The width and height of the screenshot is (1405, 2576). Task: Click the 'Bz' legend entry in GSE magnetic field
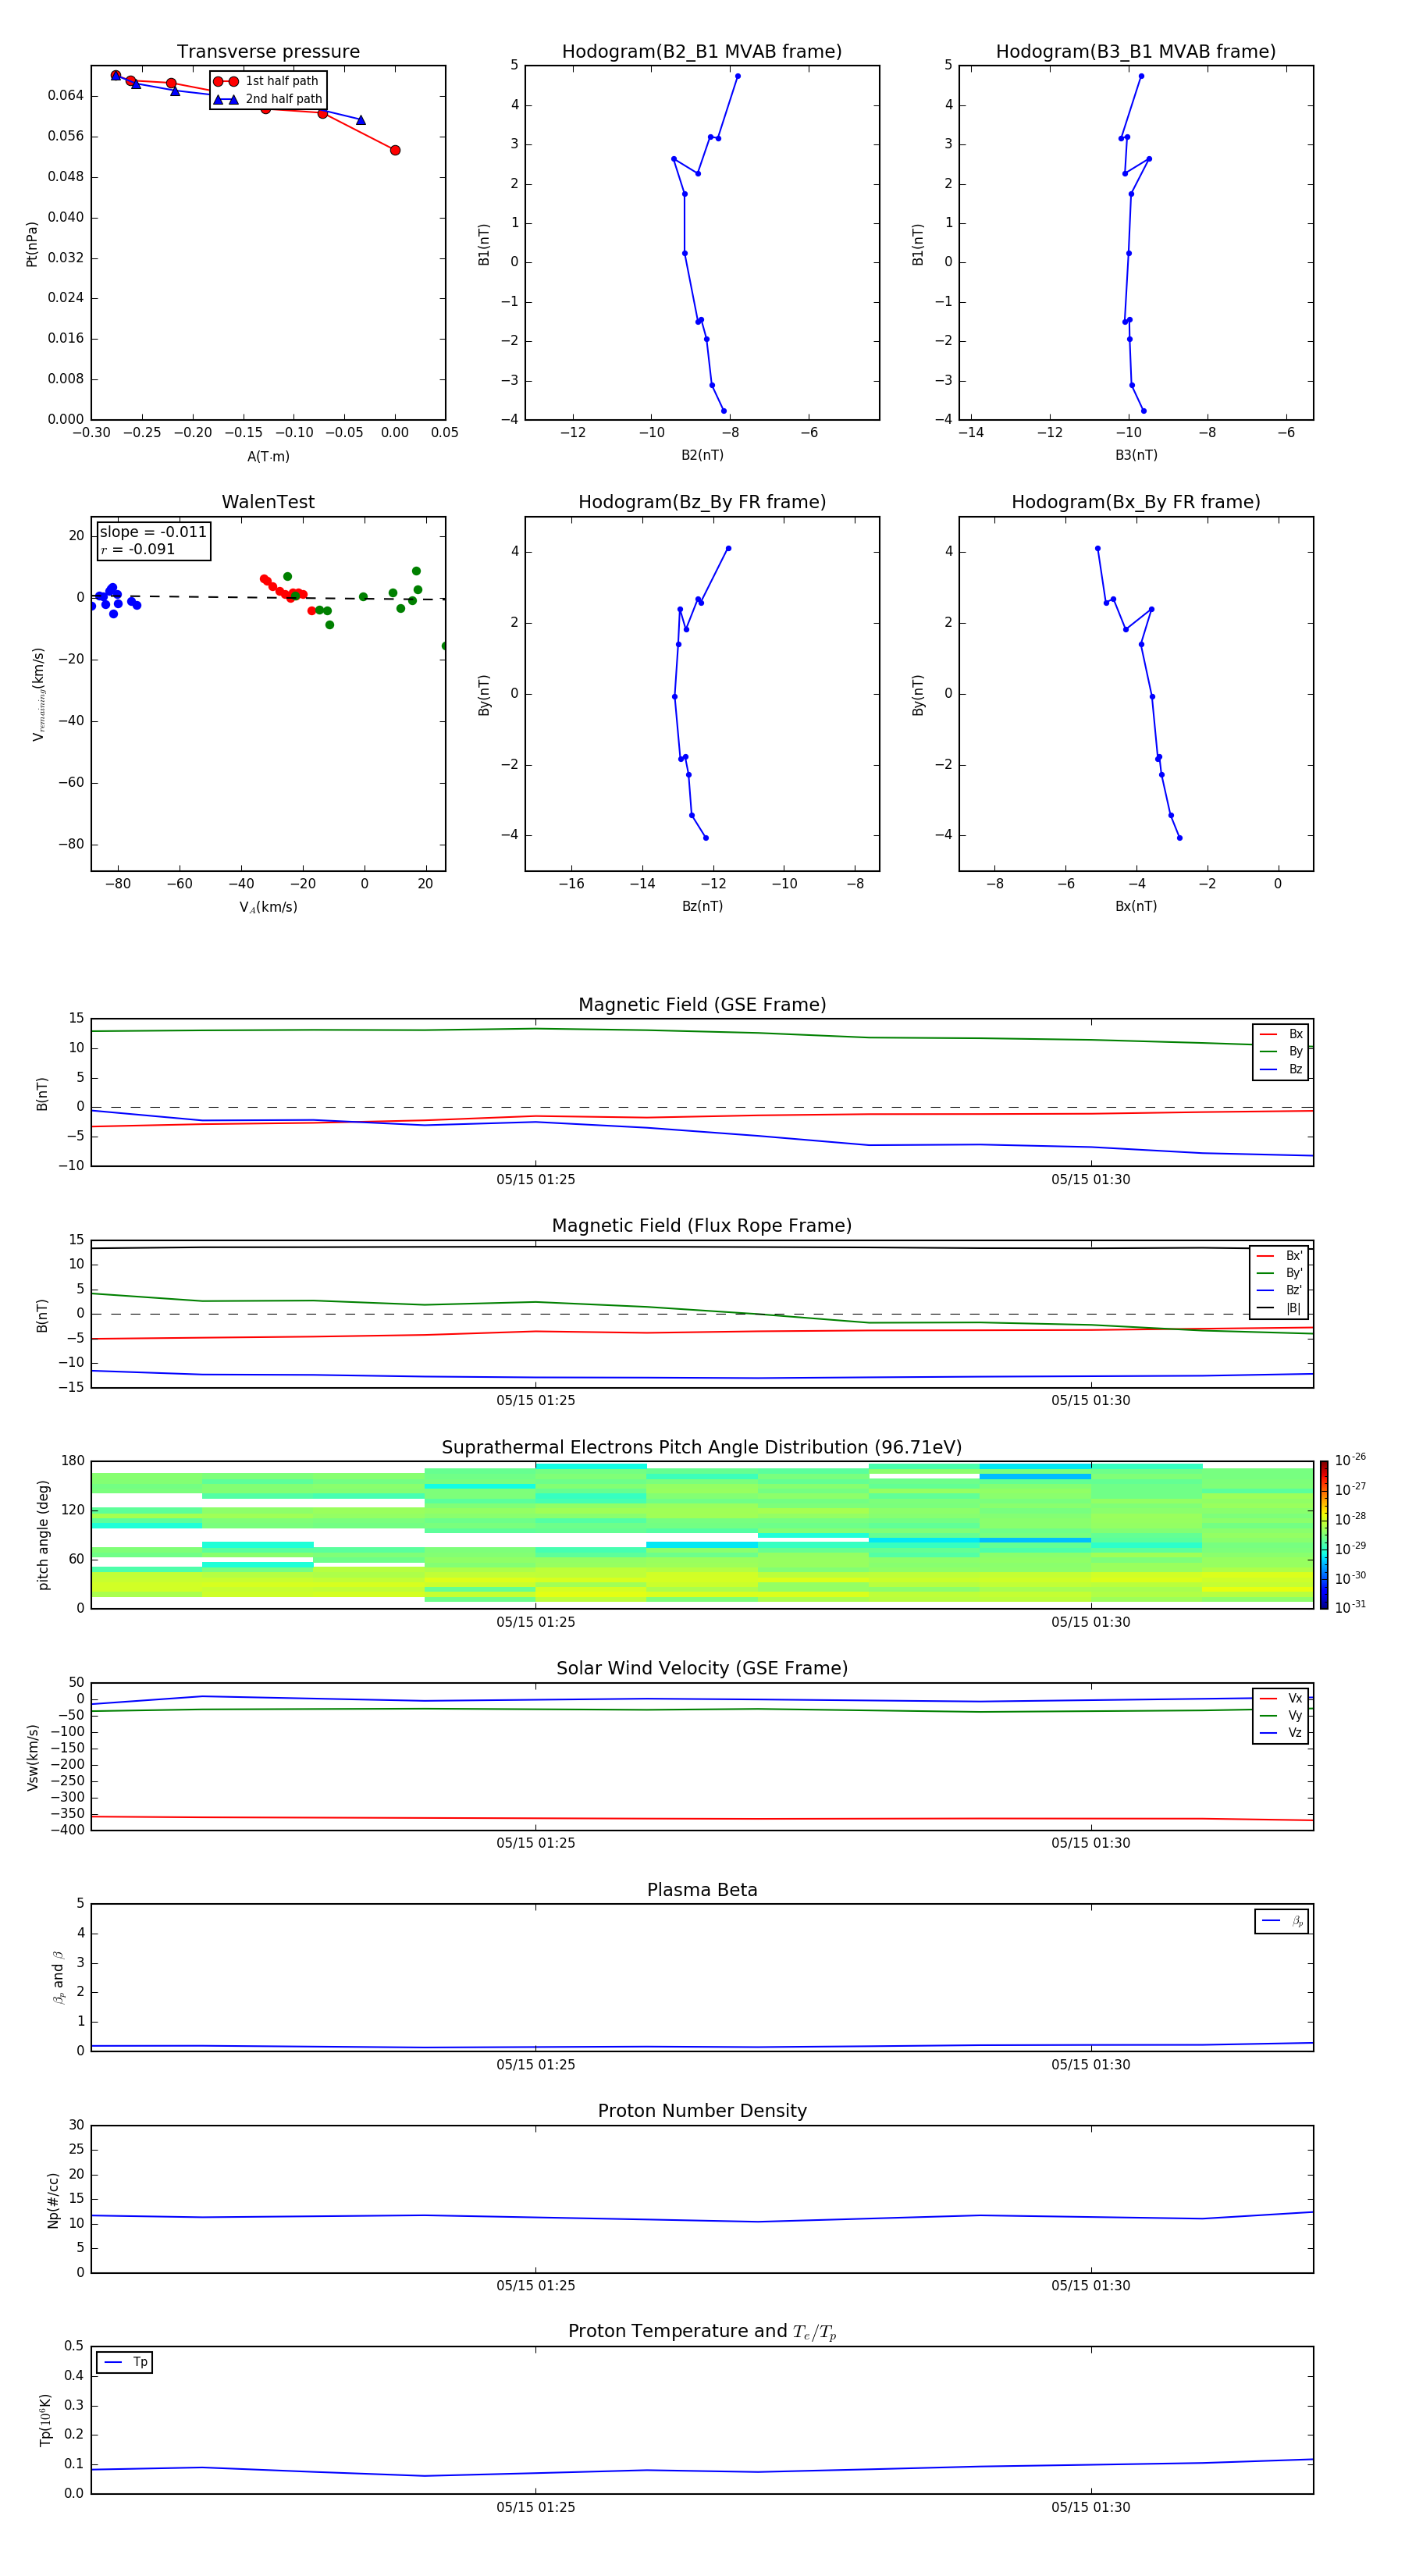1281,1069
